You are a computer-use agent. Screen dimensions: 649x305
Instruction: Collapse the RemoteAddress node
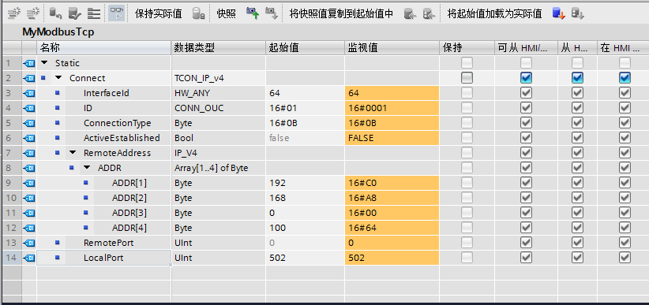pyautogui.click(x=73, y=153)
